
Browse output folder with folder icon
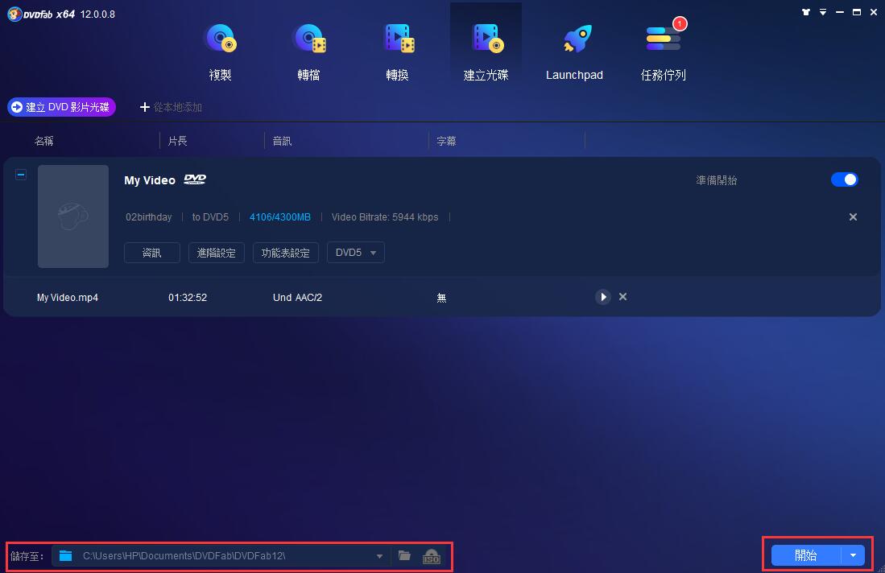404,556
